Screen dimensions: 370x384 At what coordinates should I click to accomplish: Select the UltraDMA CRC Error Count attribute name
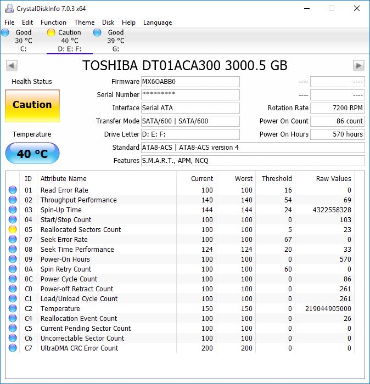tap(79, 348)
